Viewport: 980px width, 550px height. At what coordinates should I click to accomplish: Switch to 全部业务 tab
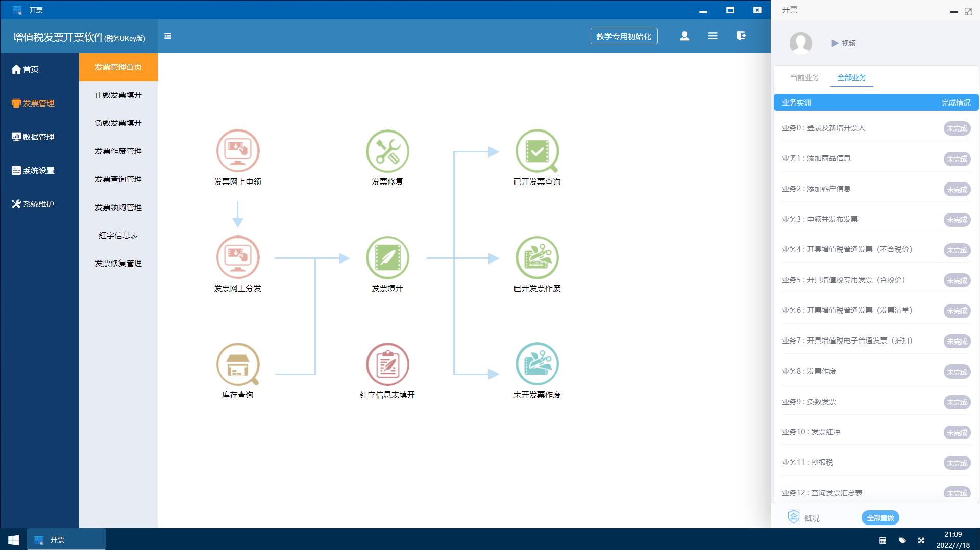click(x=851, y=77)
